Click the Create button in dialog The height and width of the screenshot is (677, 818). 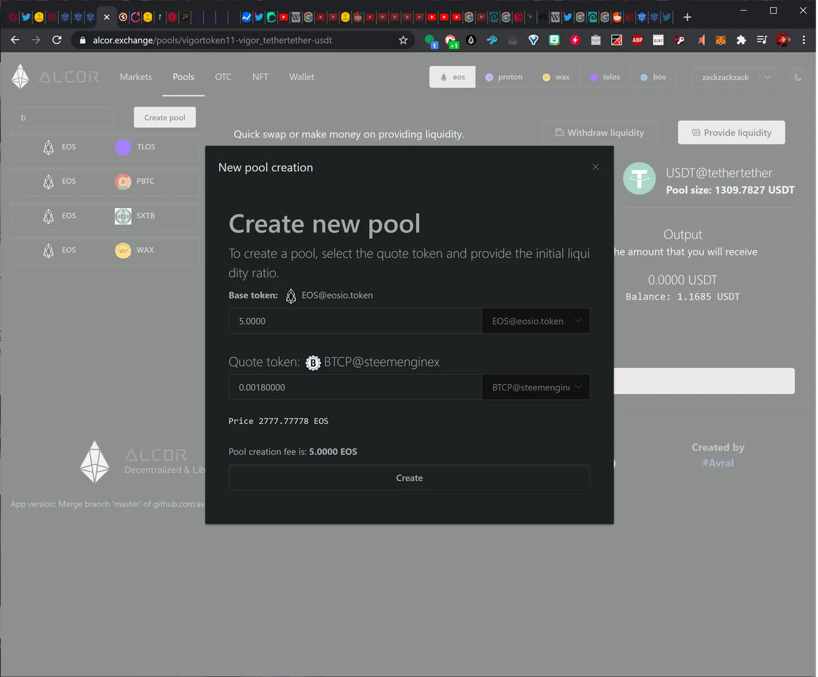[409, 478]
